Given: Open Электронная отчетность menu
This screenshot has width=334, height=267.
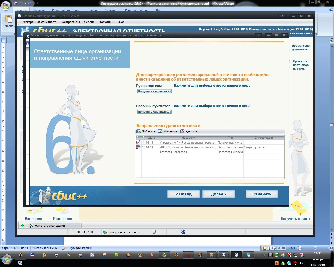Looking at the screenshot, I should tap(39, 22).
